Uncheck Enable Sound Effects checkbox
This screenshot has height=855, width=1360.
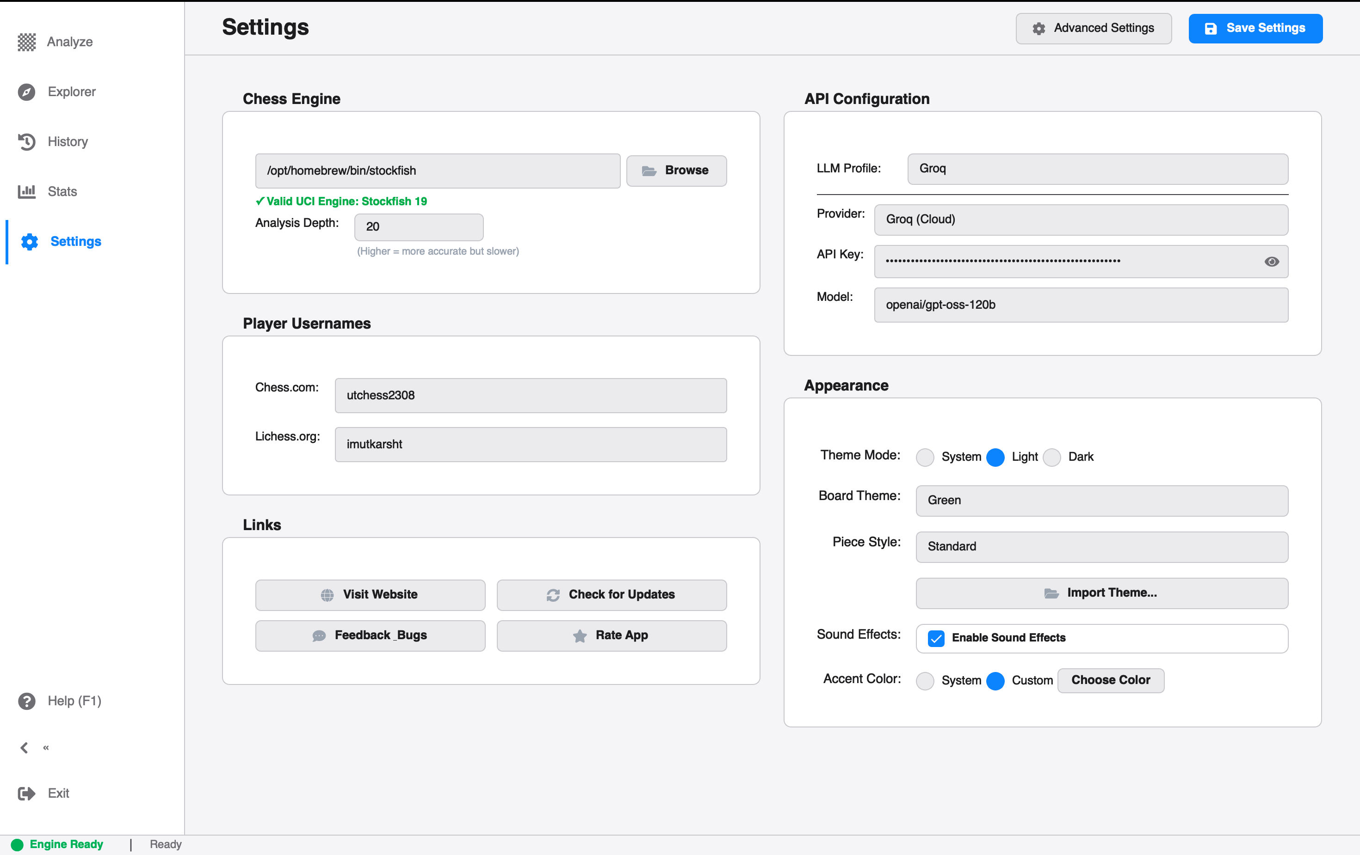[936, 638]
